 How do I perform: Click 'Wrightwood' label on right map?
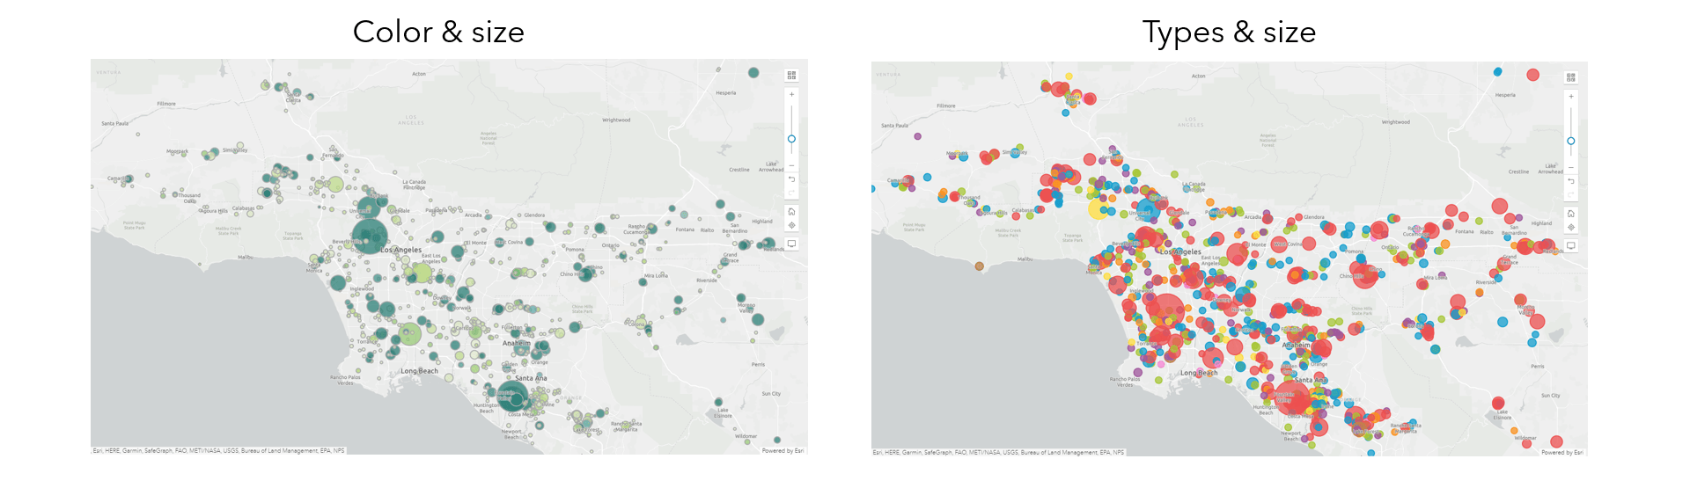pos(1396,122)
